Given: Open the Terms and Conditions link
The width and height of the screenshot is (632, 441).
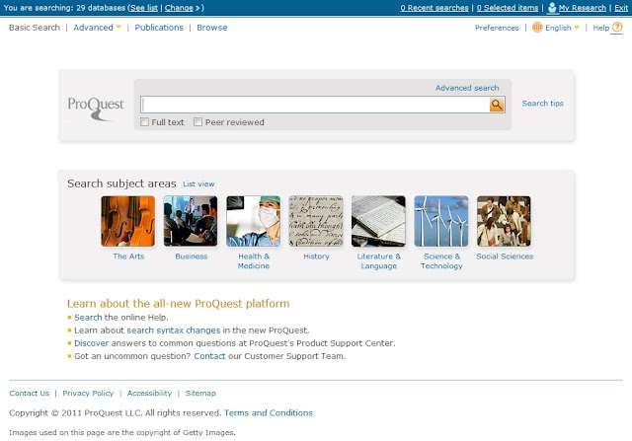Looking at the screenshot, I should 268,412.
